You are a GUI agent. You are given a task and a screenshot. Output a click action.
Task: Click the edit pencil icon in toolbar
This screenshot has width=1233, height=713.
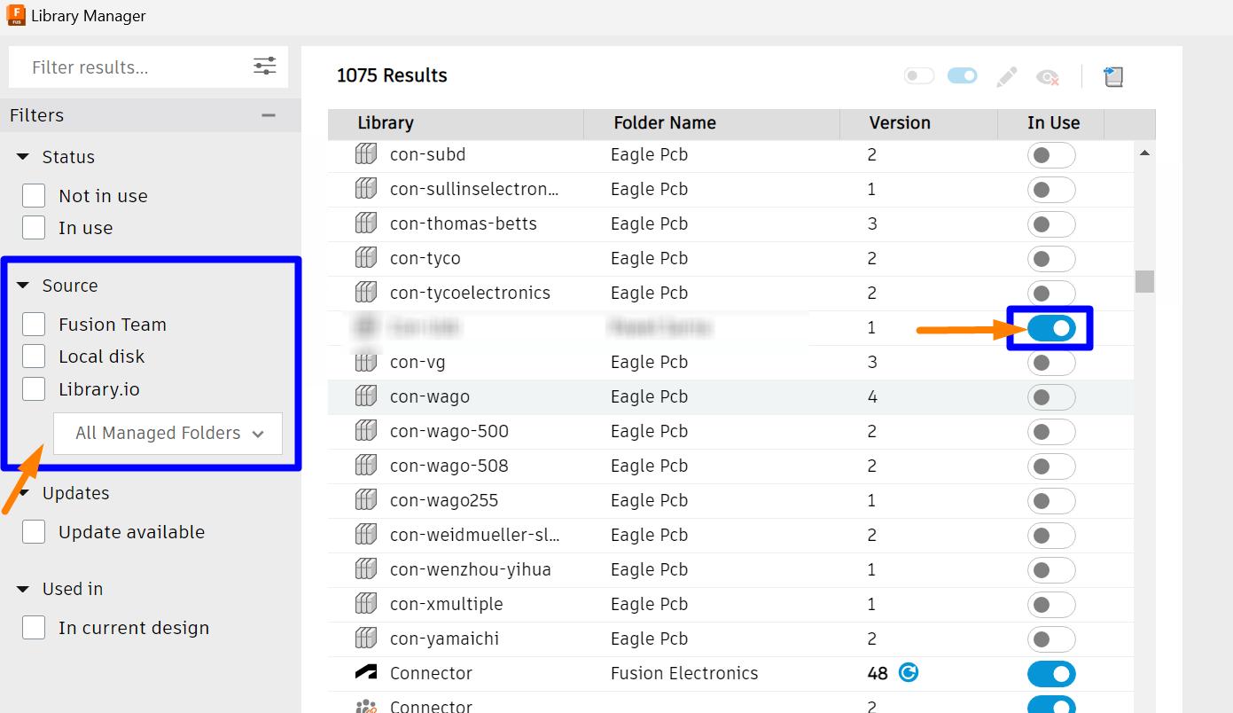tap(1006, 77)
